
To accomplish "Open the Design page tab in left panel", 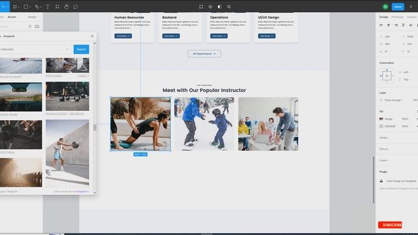I will (33, 17).
